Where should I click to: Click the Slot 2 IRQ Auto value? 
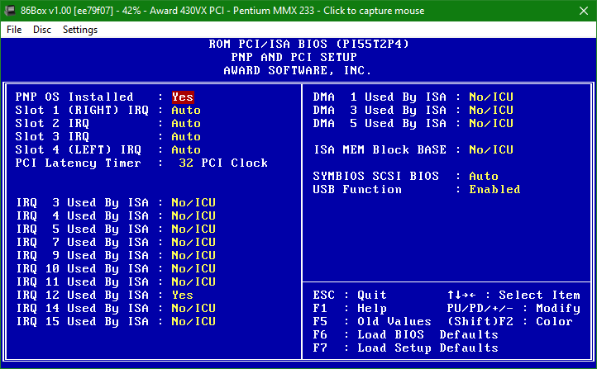tap(186, 124)
